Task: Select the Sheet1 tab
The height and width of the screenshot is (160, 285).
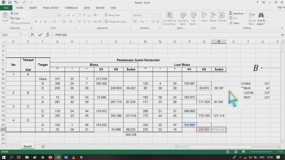Action: (x=28, y=146)
